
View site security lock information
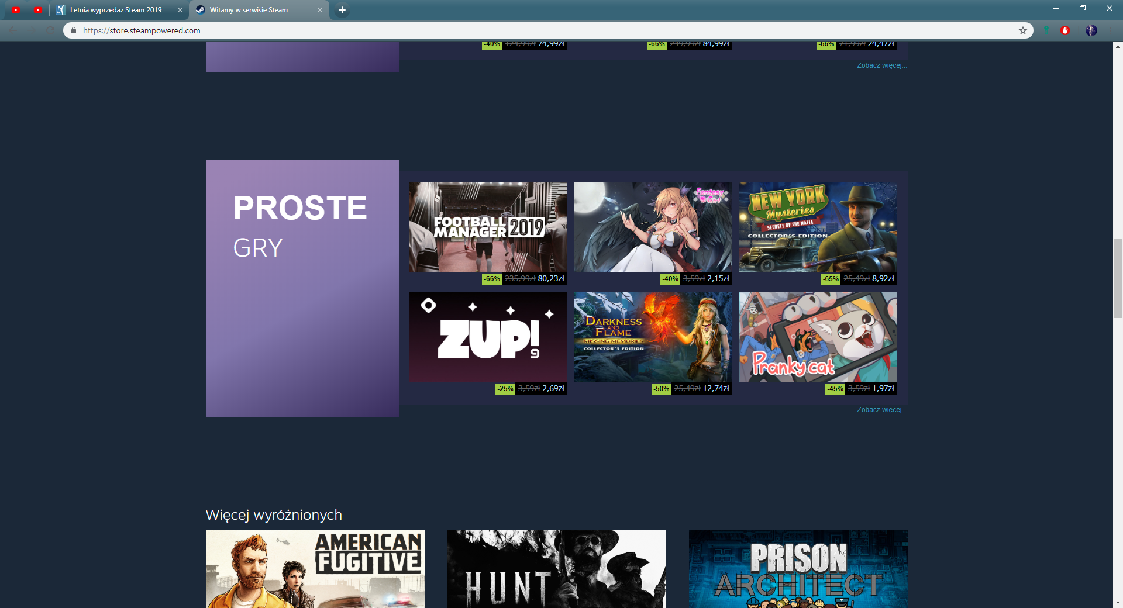(x=74, y=30)
